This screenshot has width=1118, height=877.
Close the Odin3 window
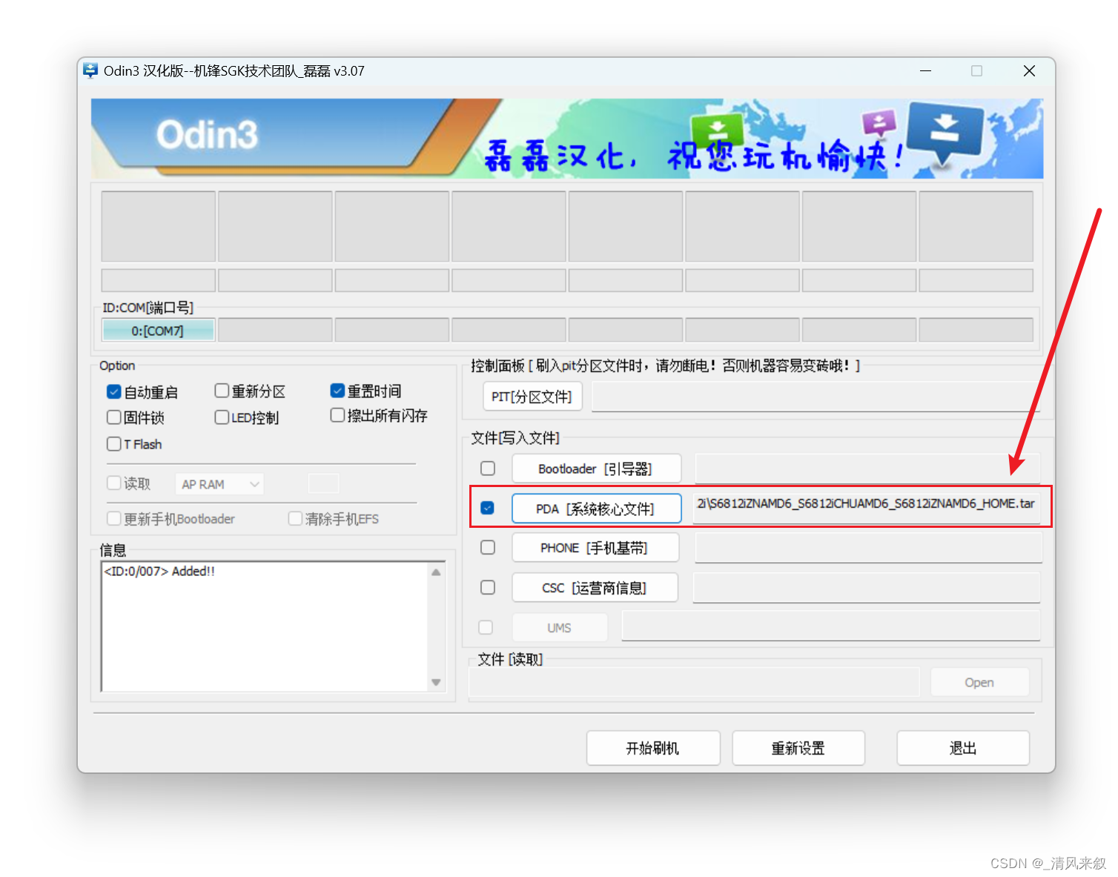[1029, 71]
